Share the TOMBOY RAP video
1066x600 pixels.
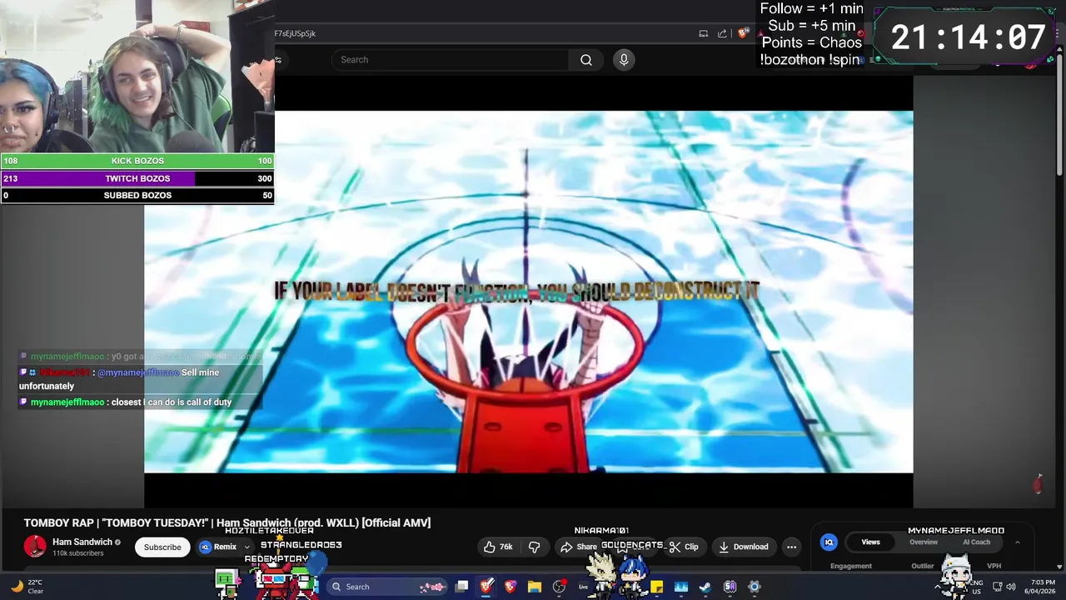(578, 547)
